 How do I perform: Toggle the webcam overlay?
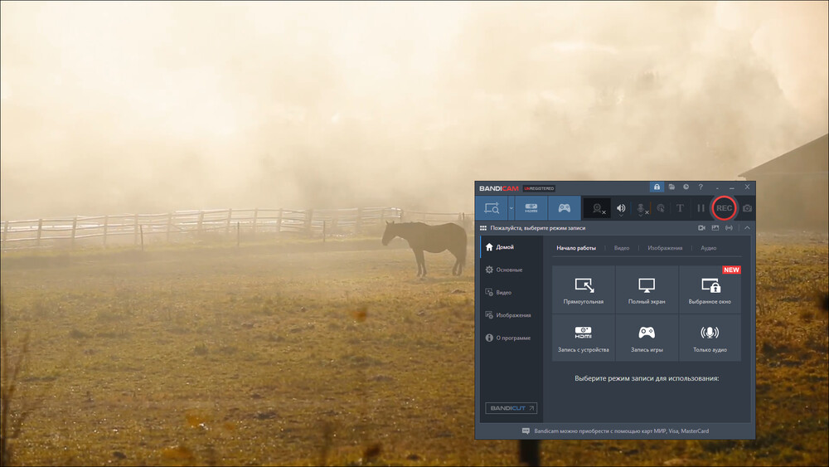(597, 208)
